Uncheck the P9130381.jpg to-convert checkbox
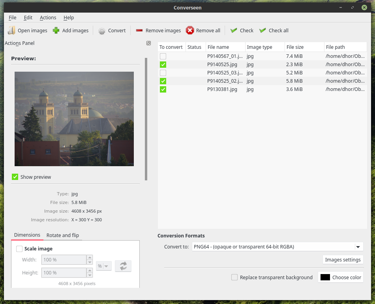The width and height of the screenshot is (375, 304). [x=163, y=89]
